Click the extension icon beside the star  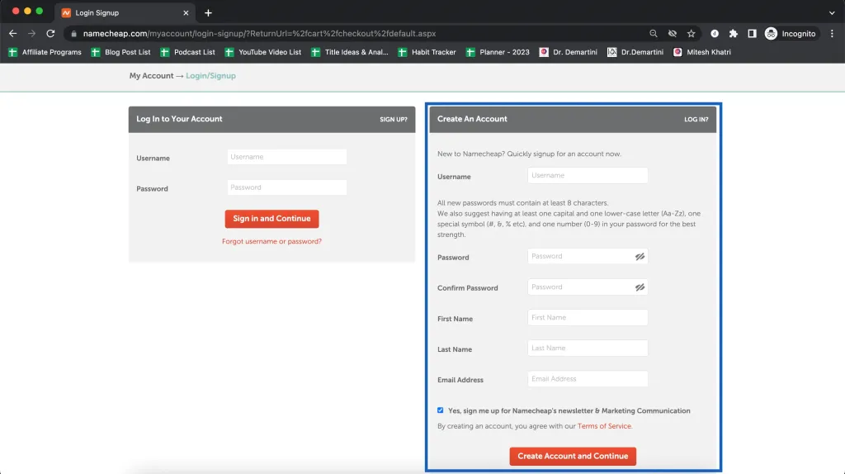pos(715,33)
